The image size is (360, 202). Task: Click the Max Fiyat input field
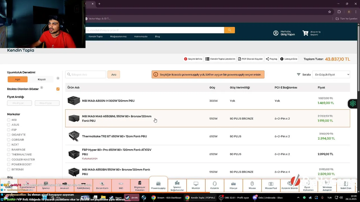click(47, 103)
